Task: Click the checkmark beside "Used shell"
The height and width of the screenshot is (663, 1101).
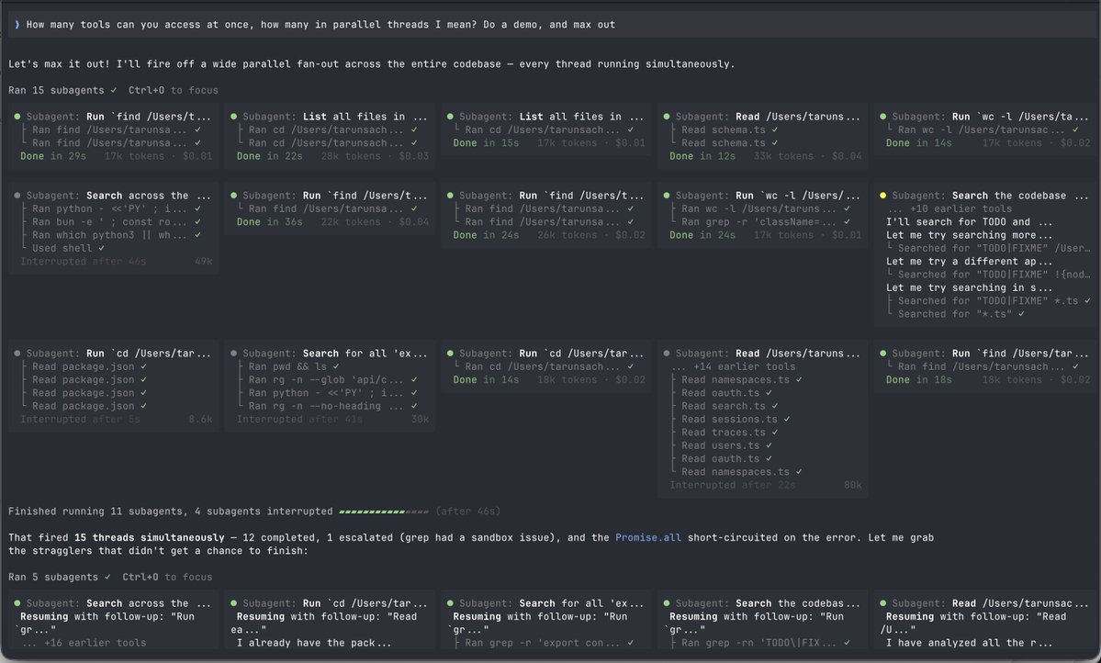Action: [x=101, y=248]
